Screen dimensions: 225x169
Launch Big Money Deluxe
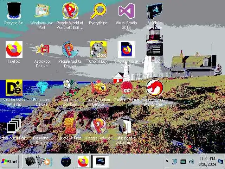(42, 126)
